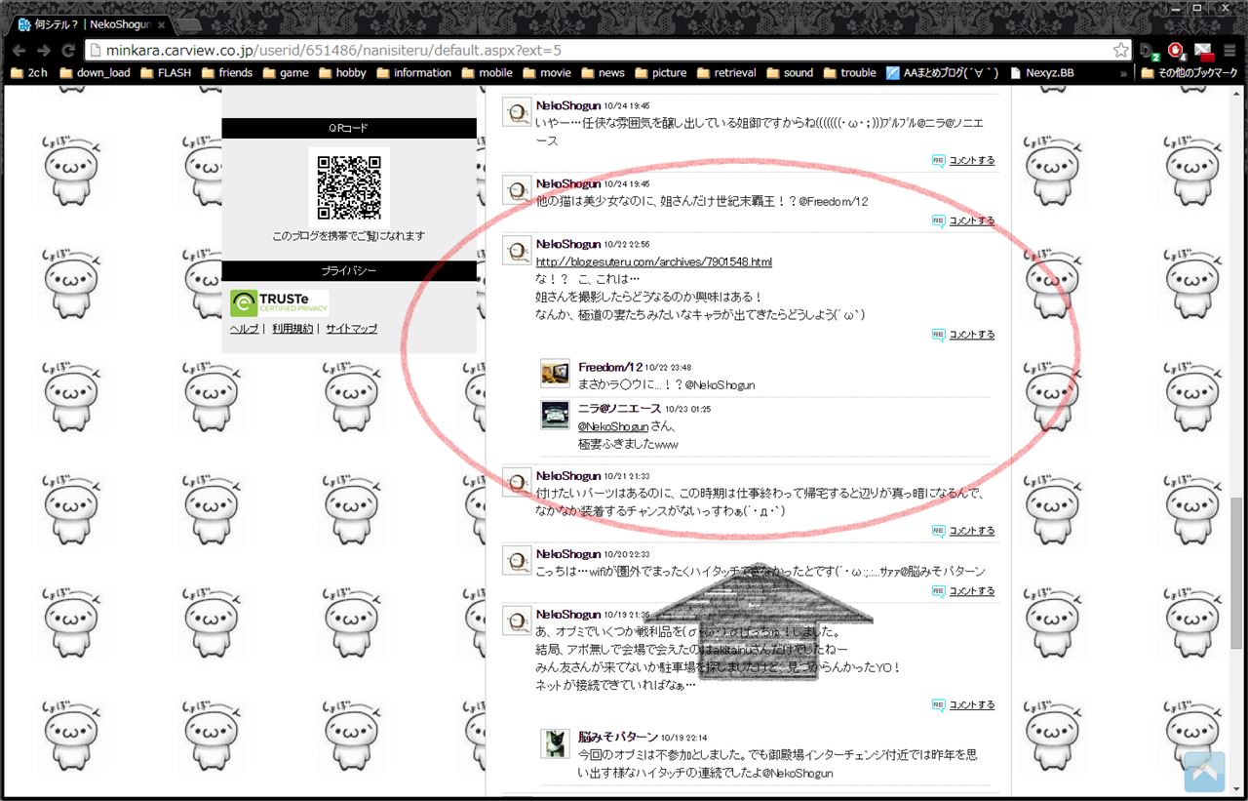Open a new browser tab
The height and width of the screenshot is (801, 1248).
(x=189, y=24)
